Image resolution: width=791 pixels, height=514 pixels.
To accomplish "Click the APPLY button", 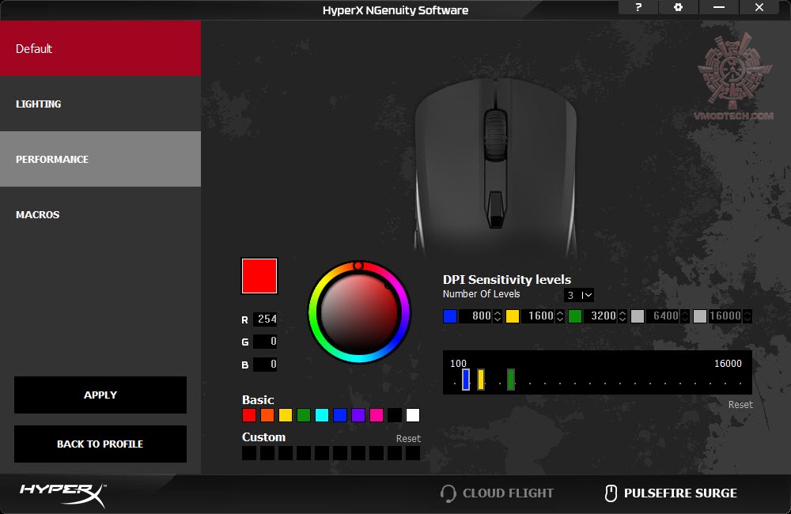I will (x=100, y=395).
